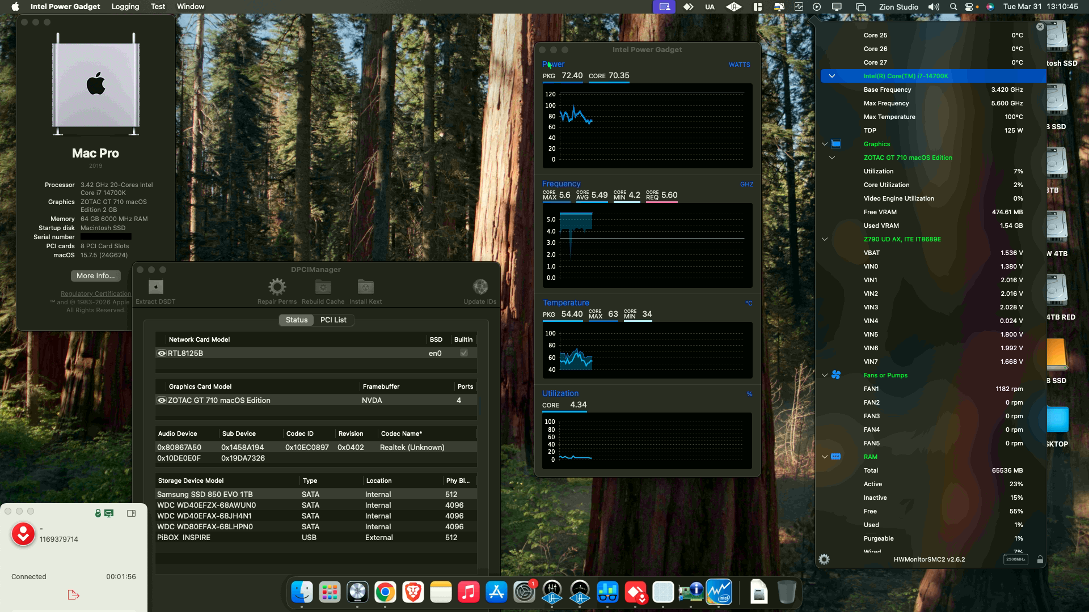
Task: Select the WDC WD80EFAX-68LHPN0 storage row
Action: coord(316,526)
